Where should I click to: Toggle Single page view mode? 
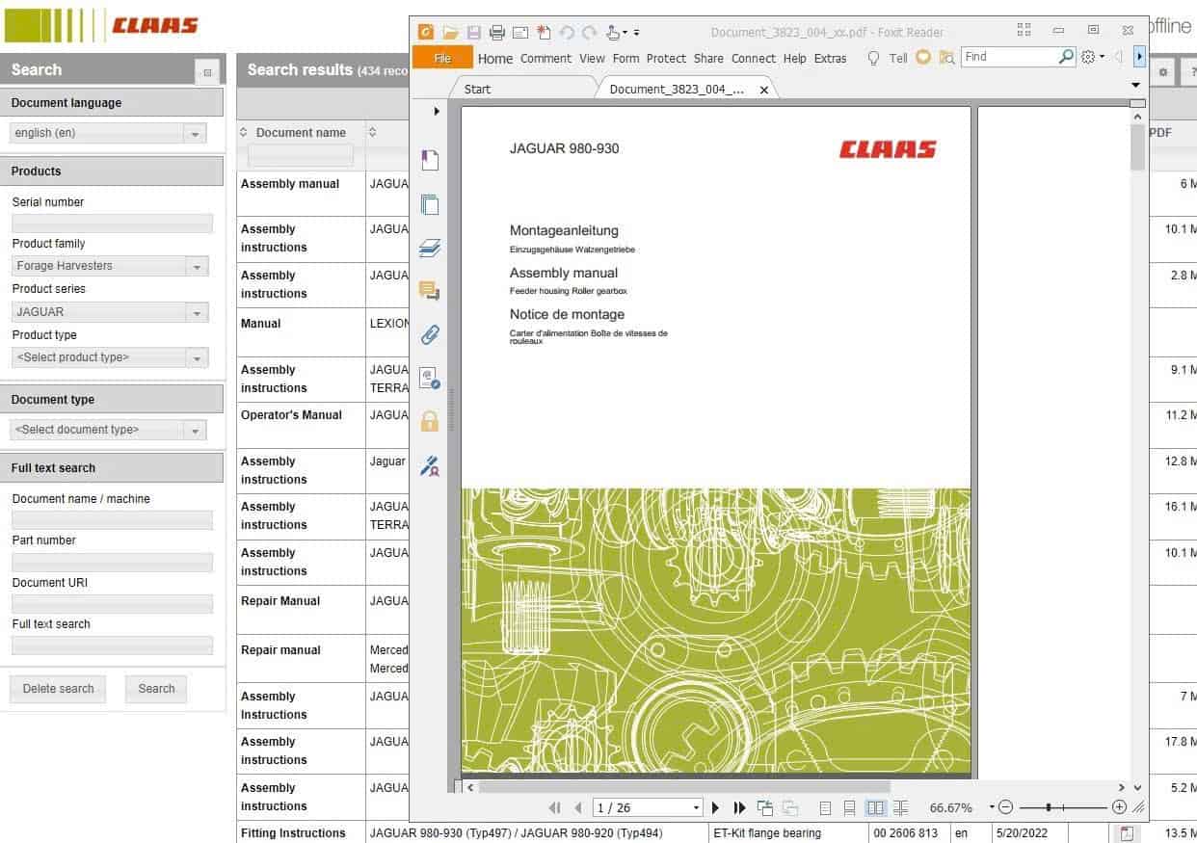[x=825, y=807]
